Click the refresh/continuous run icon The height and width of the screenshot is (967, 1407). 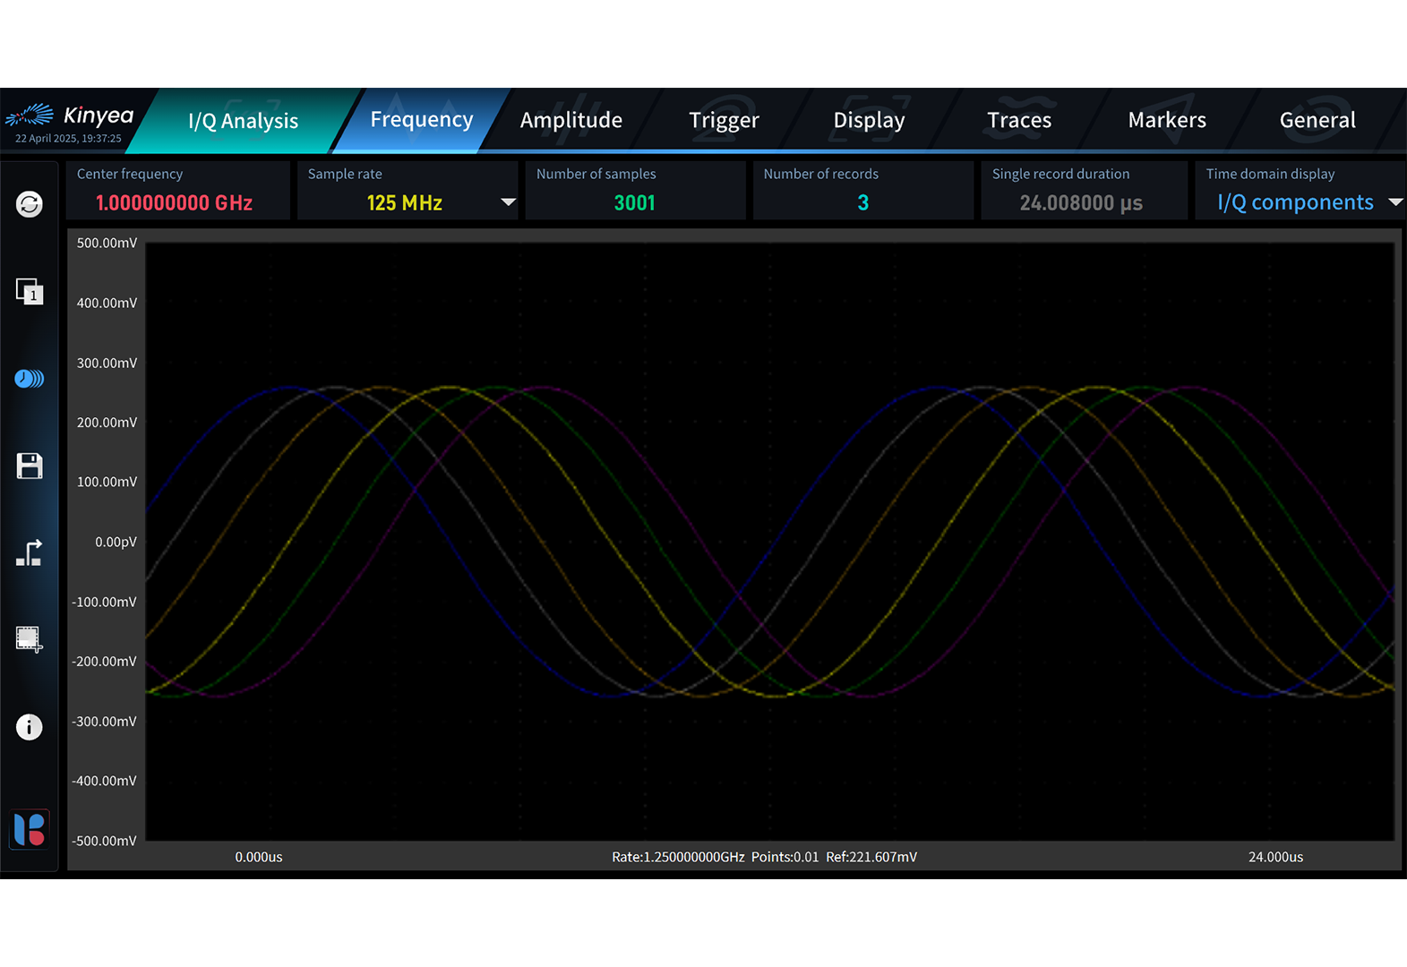[30, 204]
